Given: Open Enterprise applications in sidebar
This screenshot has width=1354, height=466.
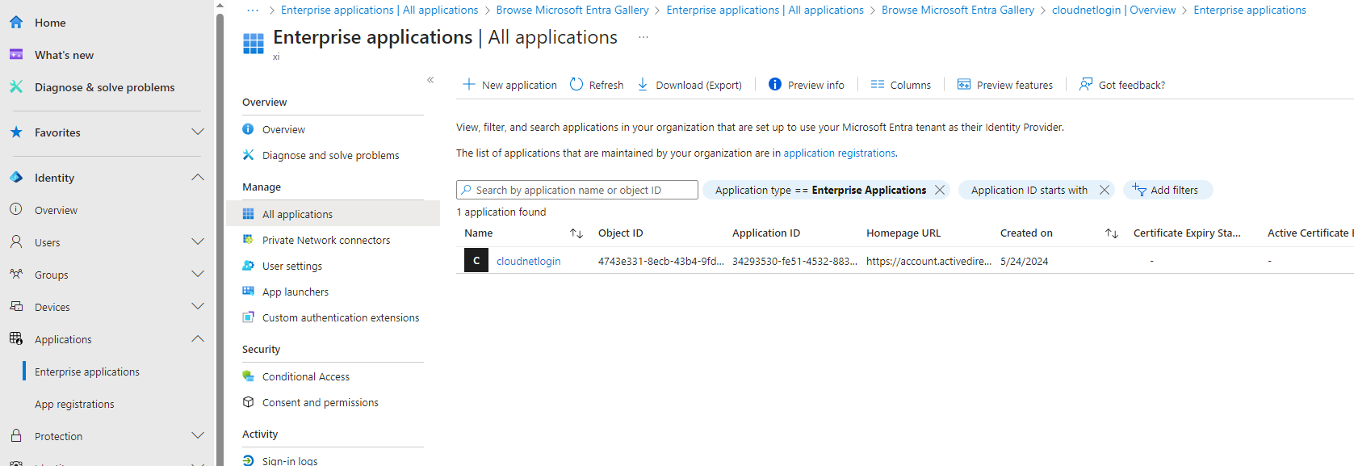Looking at the screenshot, I should [x=87, y=372].
